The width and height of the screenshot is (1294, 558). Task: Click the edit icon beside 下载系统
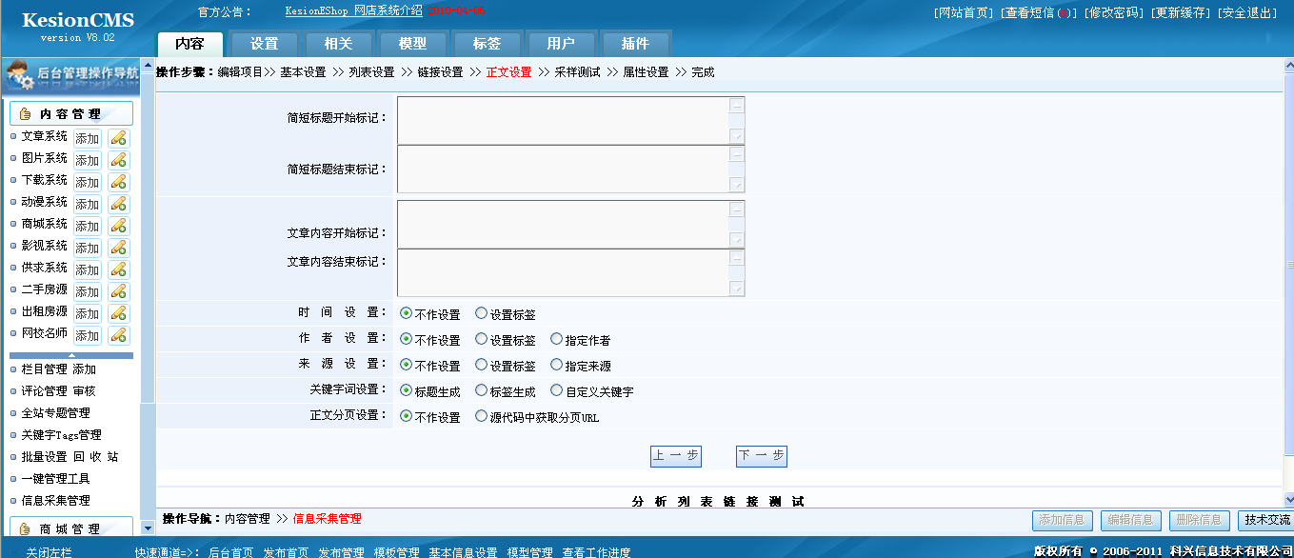tap(118, 182)
